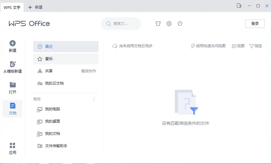Open the 应用 apps grid icon
This screenshot has height=164, width=271.
coord(12,145)
